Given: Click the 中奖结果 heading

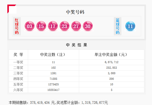Looking at the screenshot, I should 77,45.
